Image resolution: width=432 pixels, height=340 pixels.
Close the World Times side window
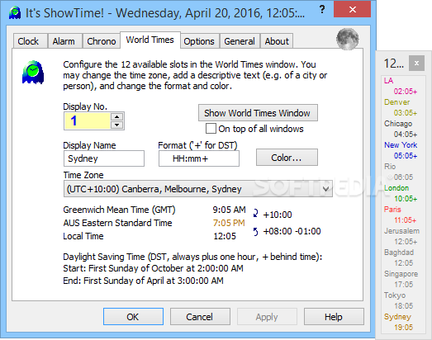click(x=416, y=64)
